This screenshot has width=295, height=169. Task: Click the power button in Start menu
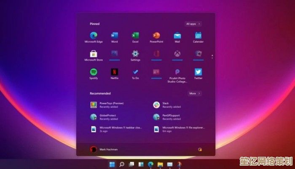pos(200,150)
